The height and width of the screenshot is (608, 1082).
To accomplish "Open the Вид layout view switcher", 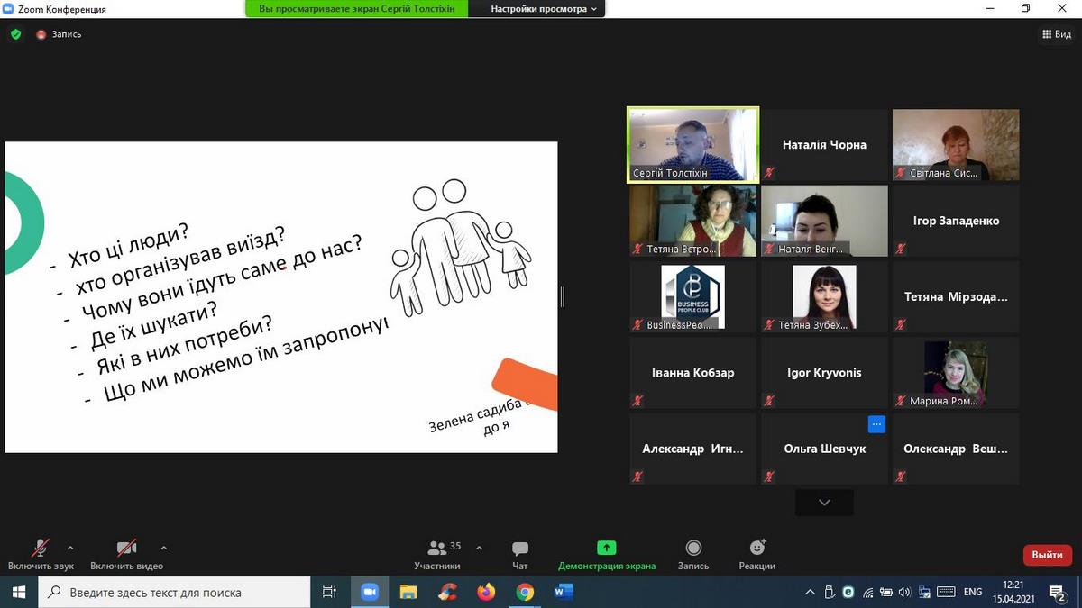I will click(x=1056, y=34).
